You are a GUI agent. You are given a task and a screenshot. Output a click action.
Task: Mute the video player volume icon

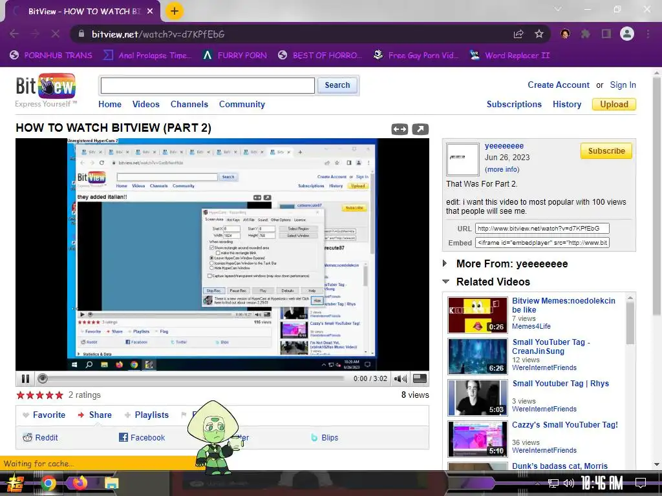pyautogui.click(x=400, y=378)
